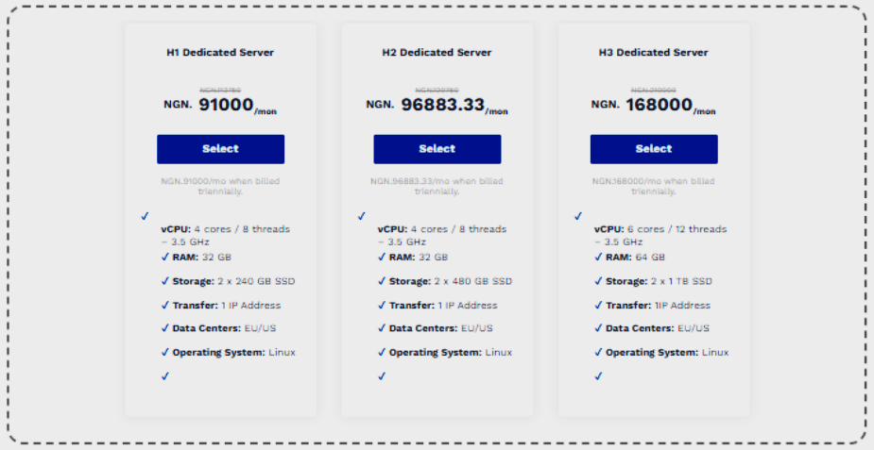Click Operating System: Linux in H2 card
874x450 pixels.
coord(451,353)
